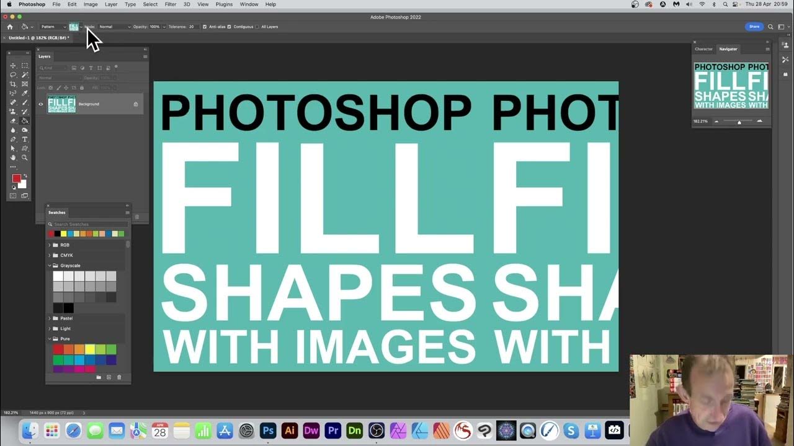Open Photoshop from the Dock
This screenshot has width=794, height=446.
point(268,430)
